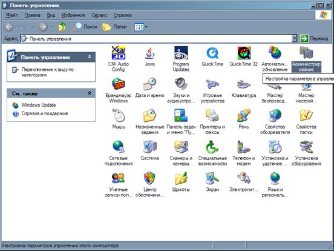Click Переключение к виду по категориям link
This screenshot has height=251, width=334.
click(48, 72)
